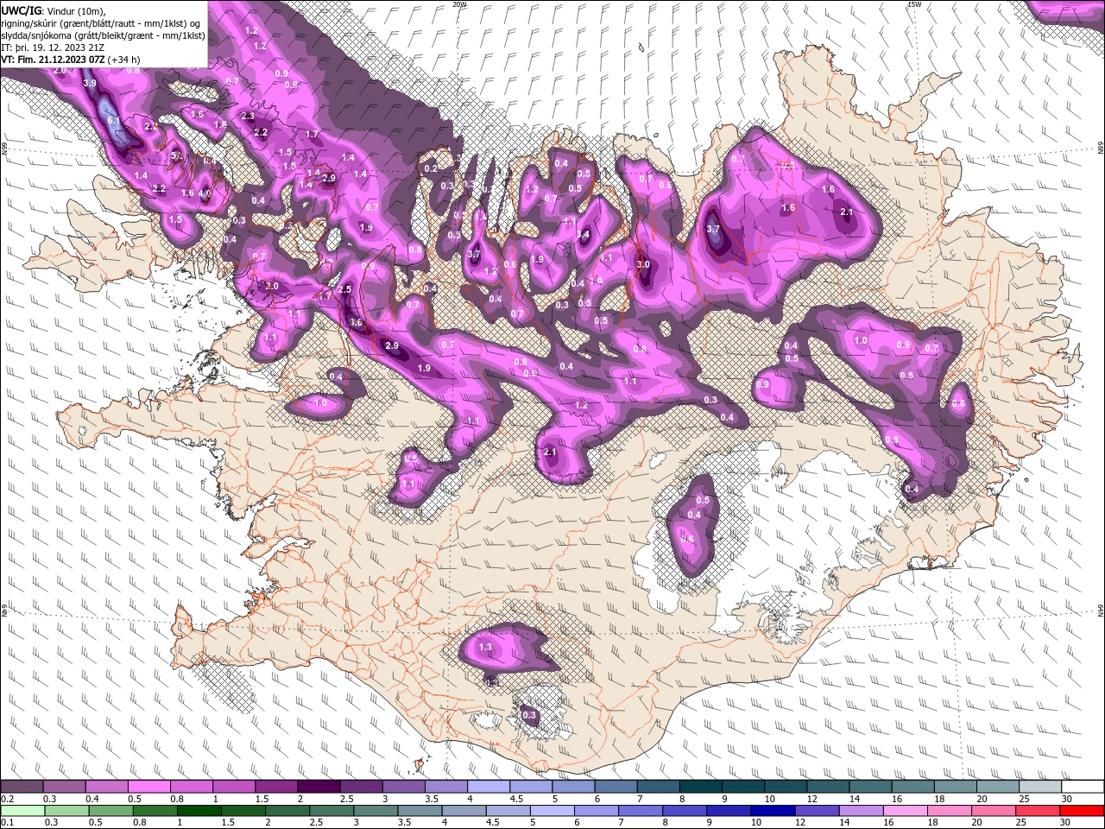1105x829 pixels.
Task: Select the rigning/skúrir legend description line
Action: coord(101,22)
